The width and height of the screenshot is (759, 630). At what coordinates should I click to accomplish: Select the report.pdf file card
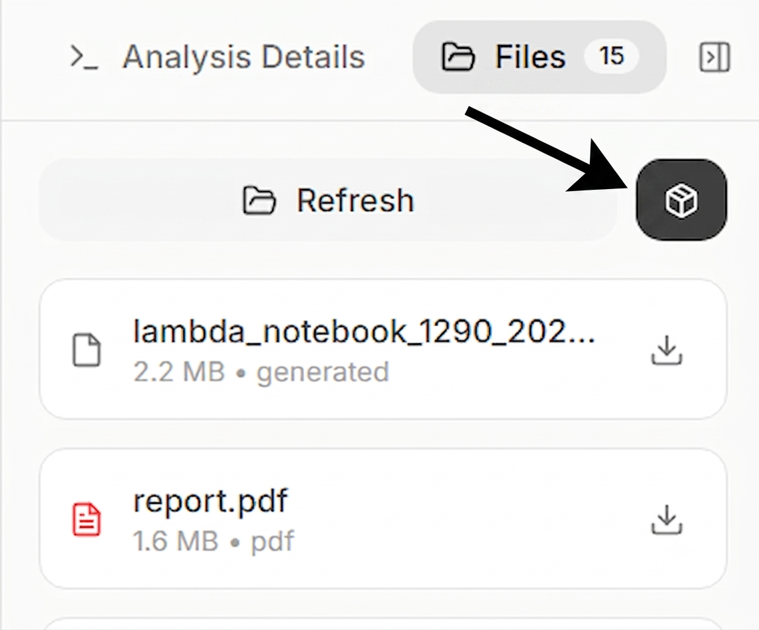point(383,518)
